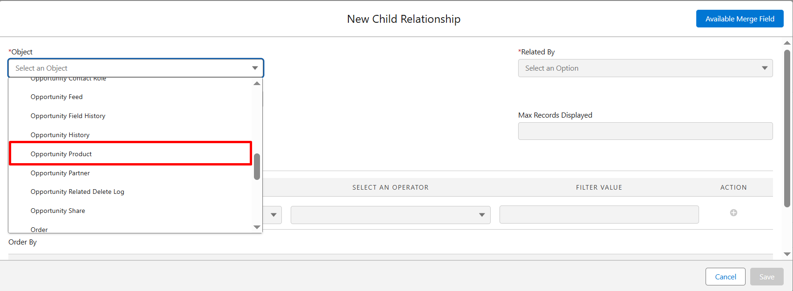
Task: Click into the Filter Value field
Action: (599, 215)
